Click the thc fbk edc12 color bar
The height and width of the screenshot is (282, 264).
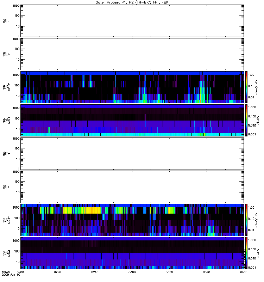pyautogui.click(x=246, y=220)
